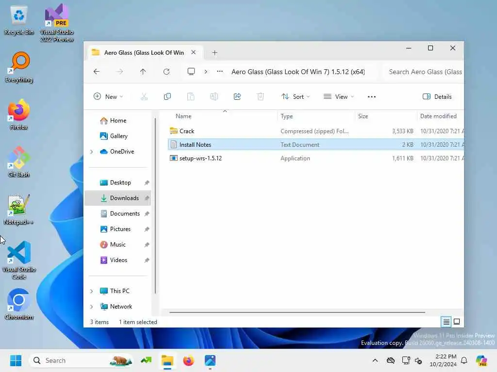This screenshot has width=497, height=372.
Task: Open Windows Start menu
Action: pyautogui.click(x=16, y=360)
